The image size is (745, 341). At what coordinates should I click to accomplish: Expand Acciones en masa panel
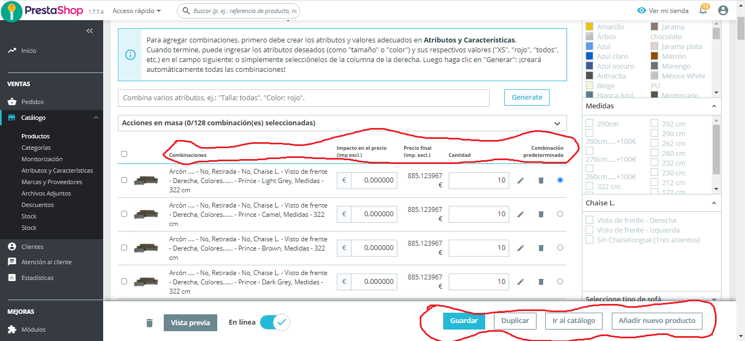click(342, 123)
